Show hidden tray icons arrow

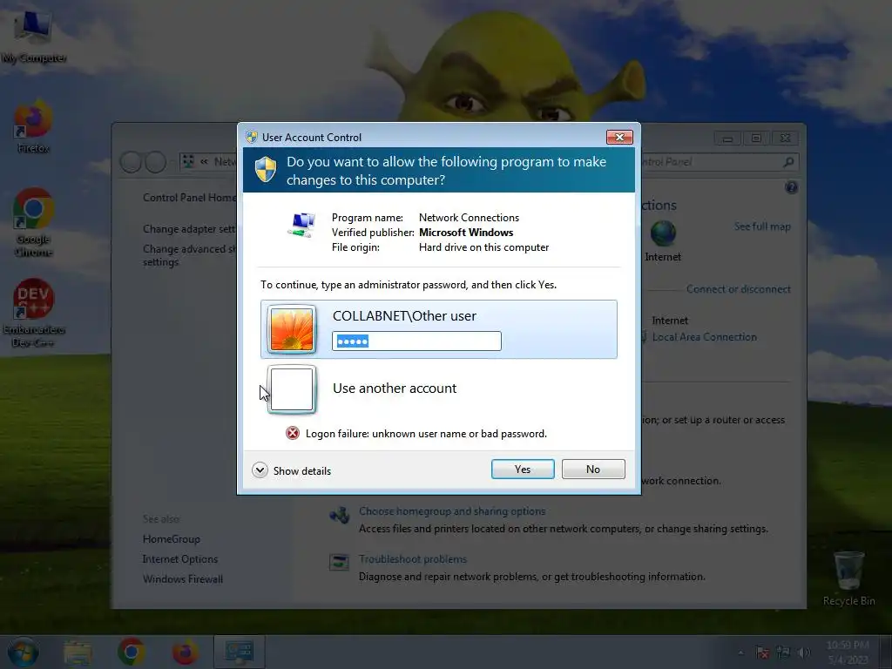[x=740, y=652]
